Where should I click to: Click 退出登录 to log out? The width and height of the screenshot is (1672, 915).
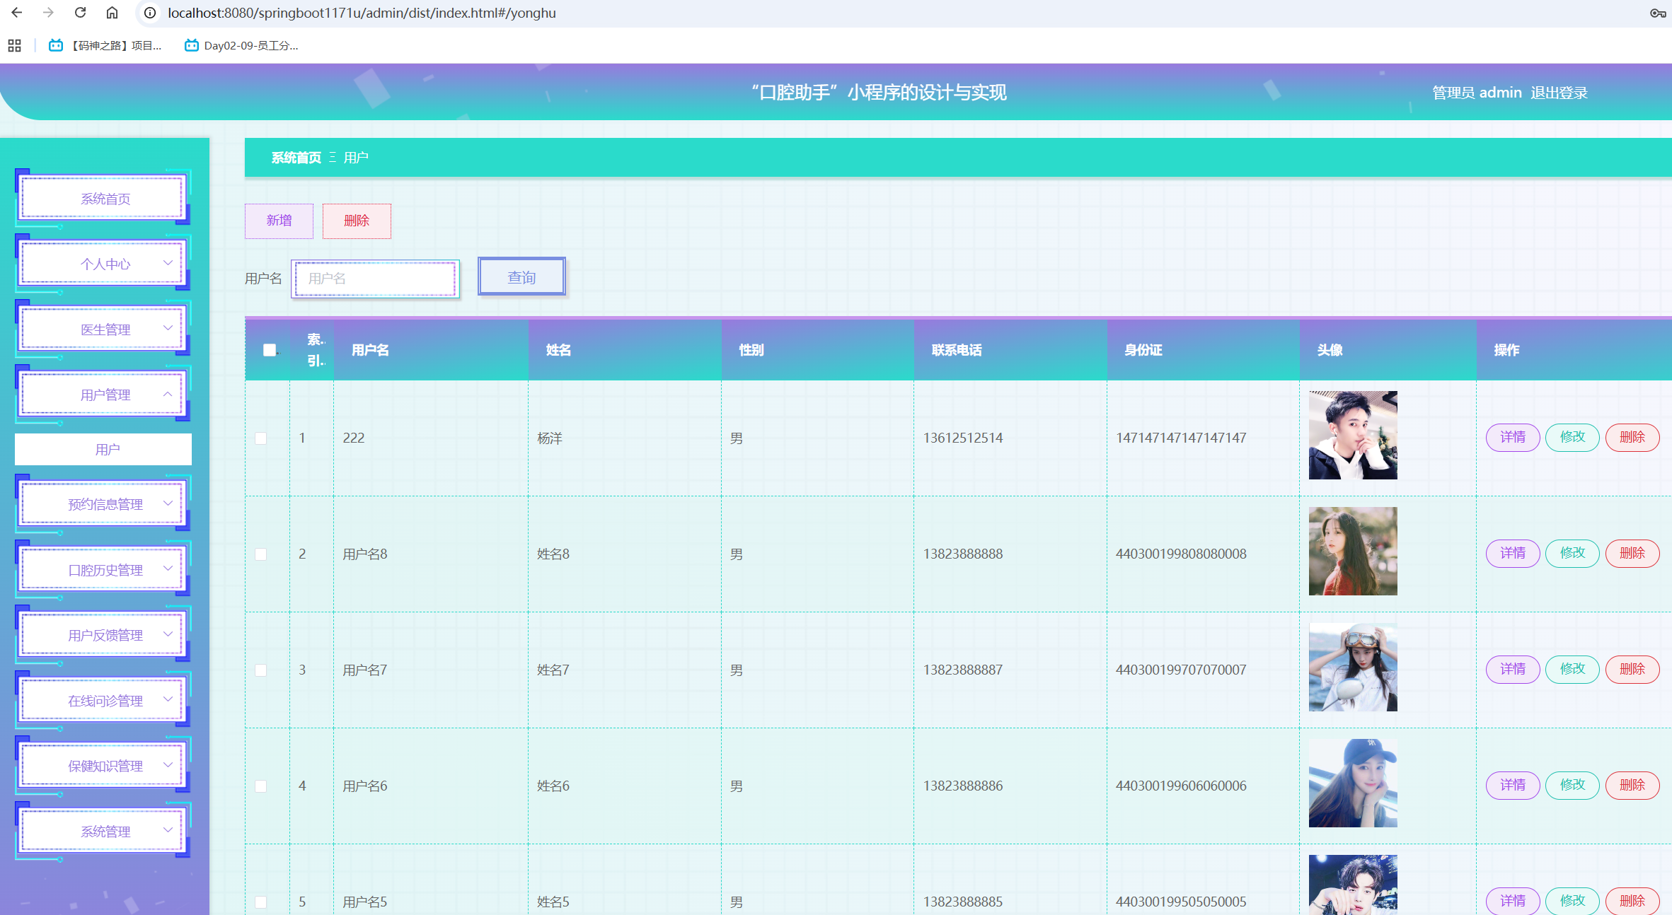[1559, 92]
